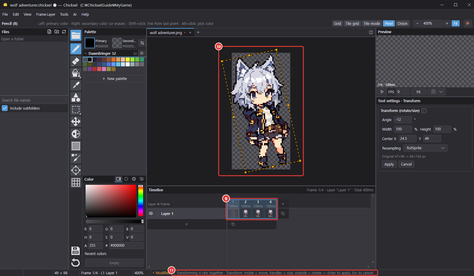Click the Undo circular arrow icon

click(x=76, y=263)
